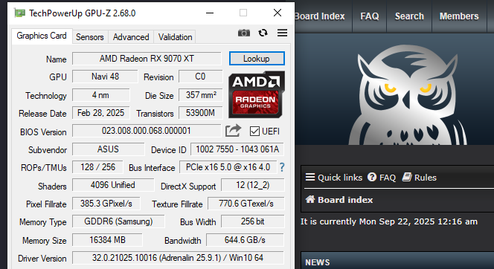Open Board Index in top navigation

pyautogui.click(x=320, y=16)
